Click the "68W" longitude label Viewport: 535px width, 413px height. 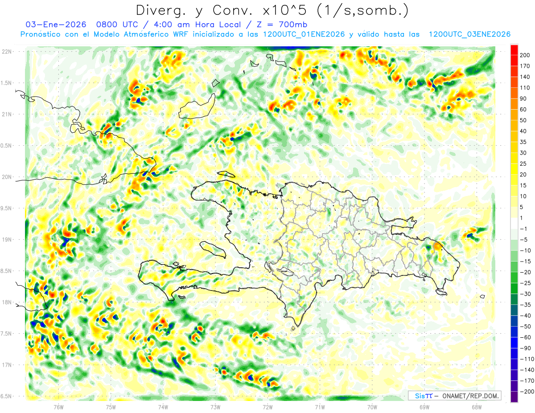click(477, 407)
